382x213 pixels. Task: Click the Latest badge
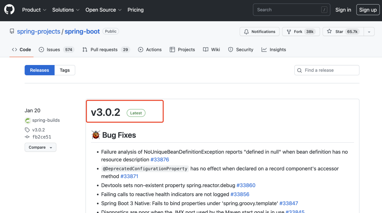(x=136, y=113)
